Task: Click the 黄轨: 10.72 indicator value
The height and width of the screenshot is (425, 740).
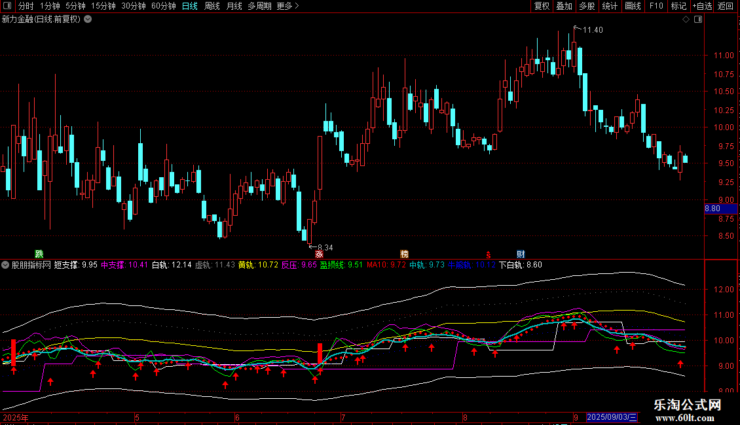Action: pos(258,265)
